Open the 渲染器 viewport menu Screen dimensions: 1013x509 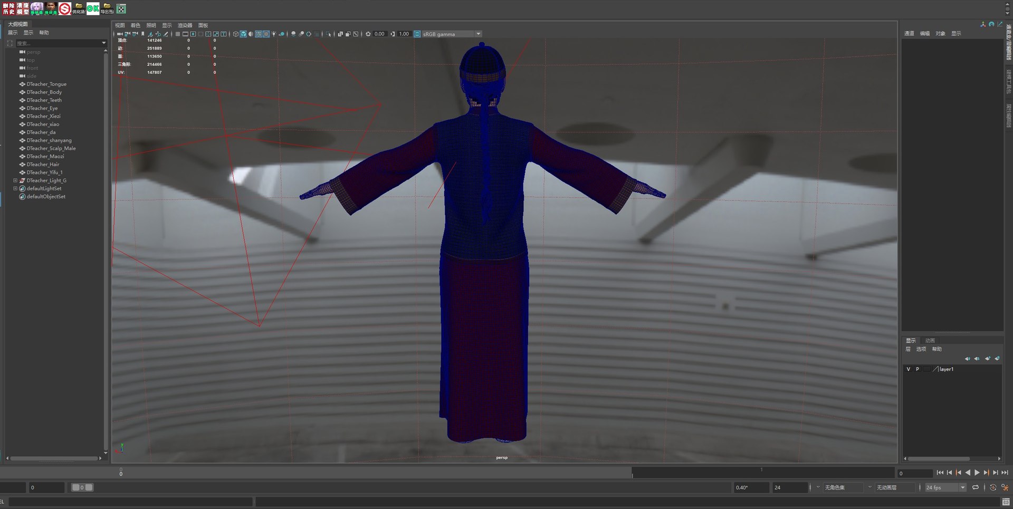pos(185,25)
